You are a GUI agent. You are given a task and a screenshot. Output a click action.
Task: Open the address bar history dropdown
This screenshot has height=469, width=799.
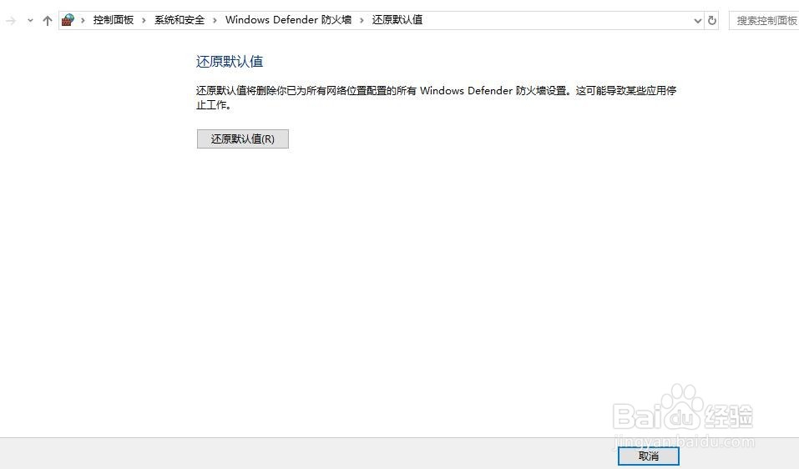(x=698, y=20)
